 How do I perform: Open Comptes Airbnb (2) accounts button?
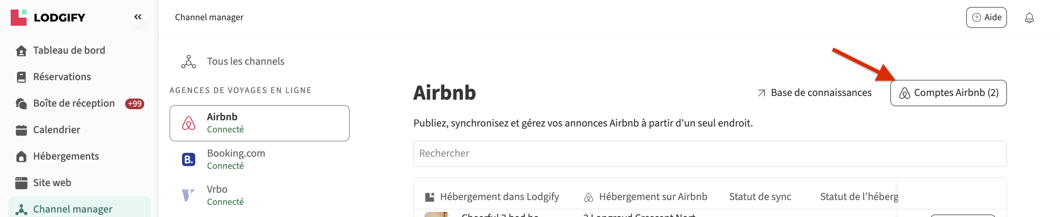pyautogui.click(x=948, y=93)
